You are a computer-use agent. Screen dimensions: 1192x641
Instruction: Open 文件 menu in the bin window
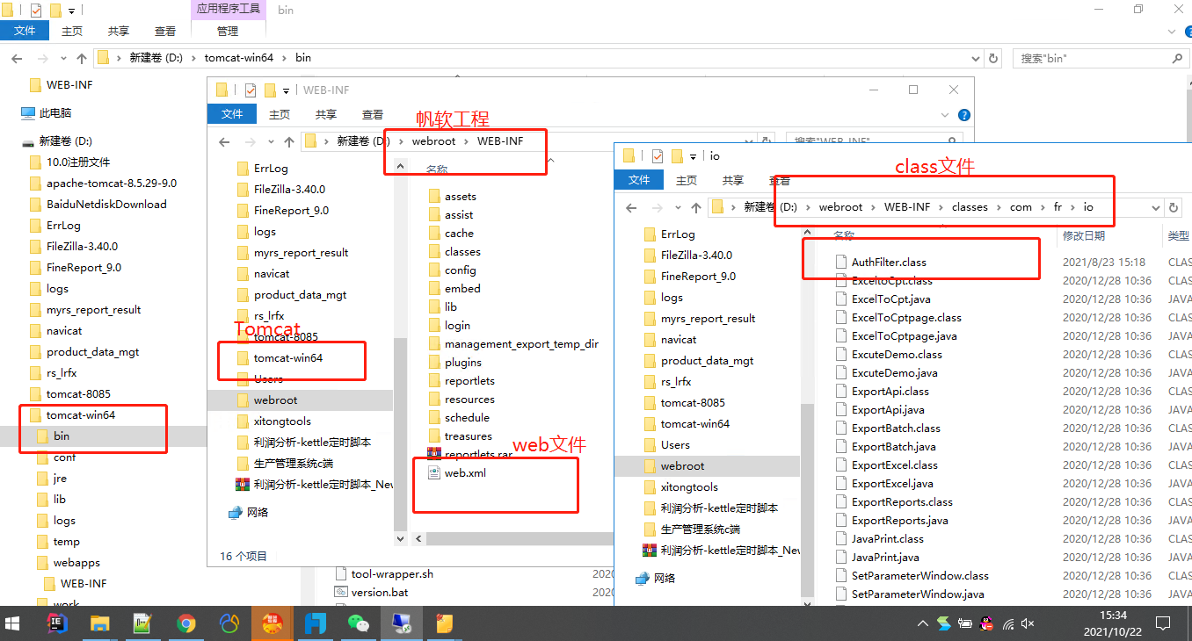click(25, 31)
